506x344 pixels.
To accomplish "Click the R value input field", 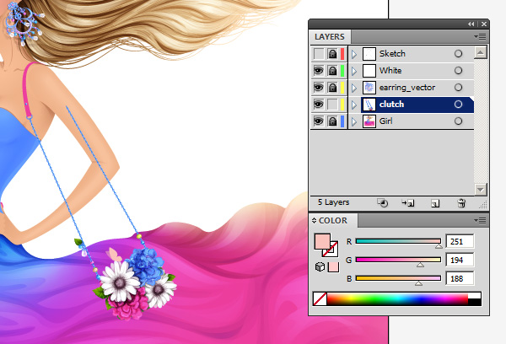I will pyautogui.click(x=459, y=241).
